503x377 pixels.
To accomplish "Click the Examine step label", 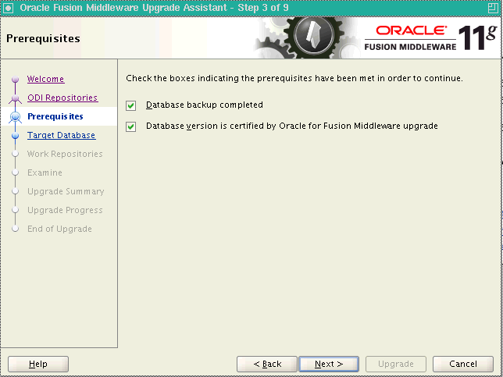I will click(x=45, y=172).
